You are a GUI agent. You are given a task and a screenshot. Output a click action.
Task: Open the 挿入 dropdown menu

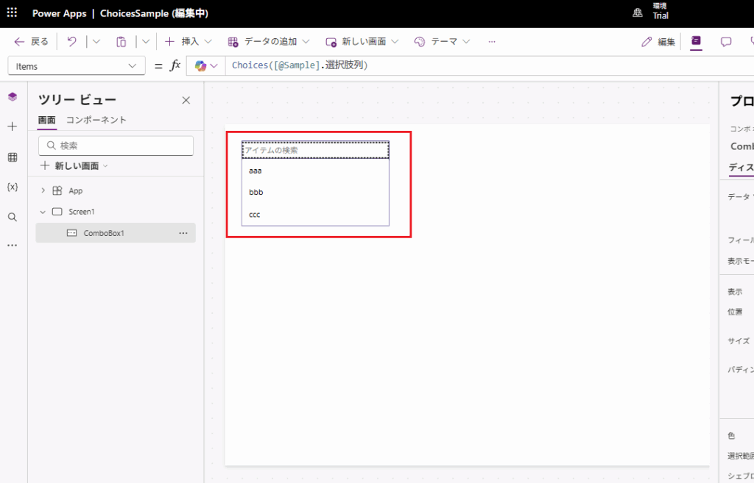[x=188, y=42]
